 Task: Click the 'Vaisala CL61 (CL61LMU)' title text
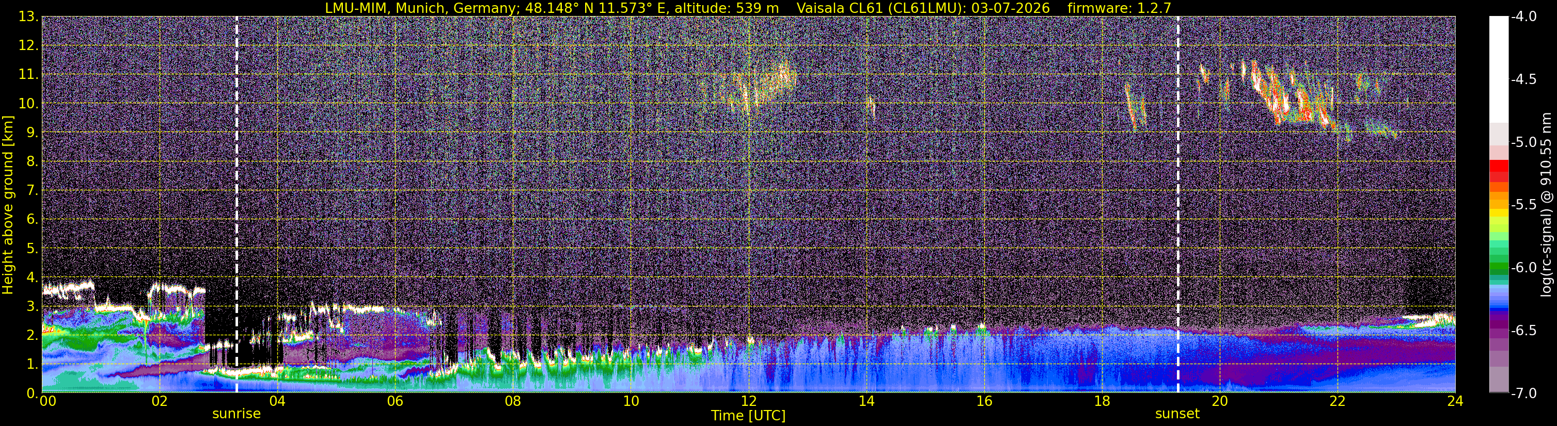880,8
